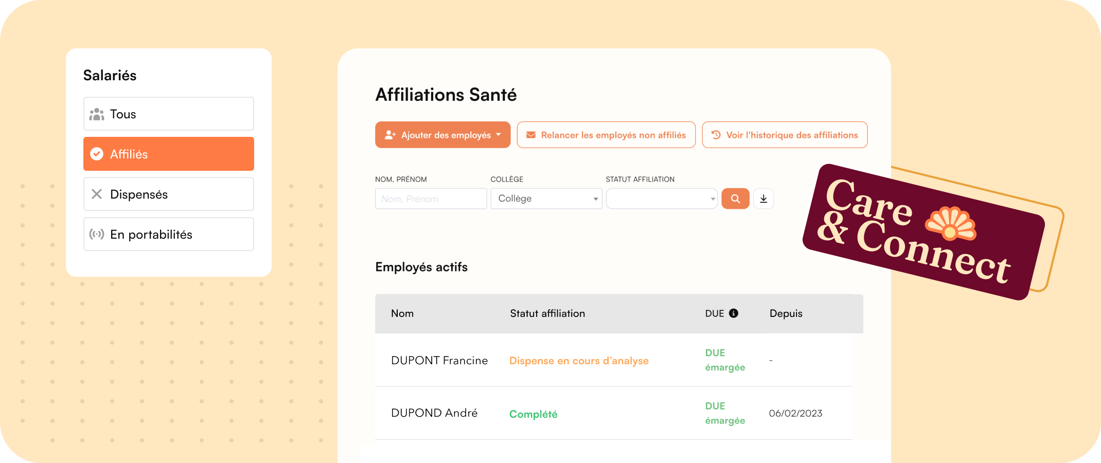Screen dimensions: 1101x463
Task: Click the group icon beside Tous
Action: point(97,114)
